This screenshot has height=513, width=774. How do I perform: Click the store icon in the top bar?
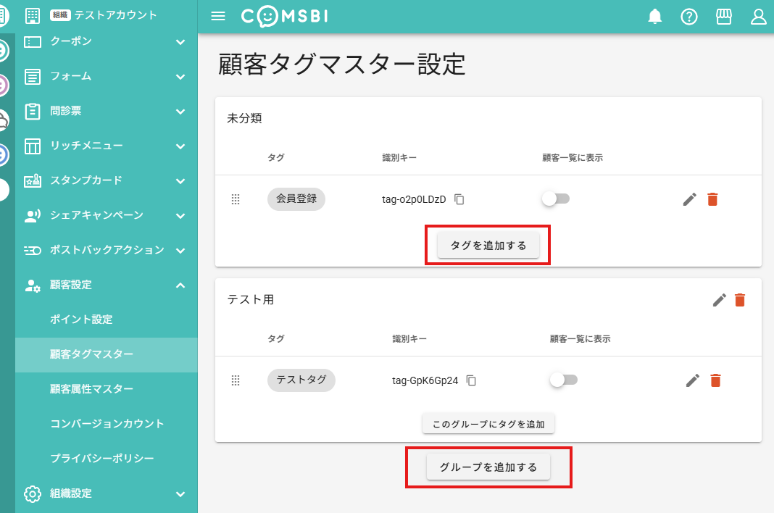tap(723, 16)
